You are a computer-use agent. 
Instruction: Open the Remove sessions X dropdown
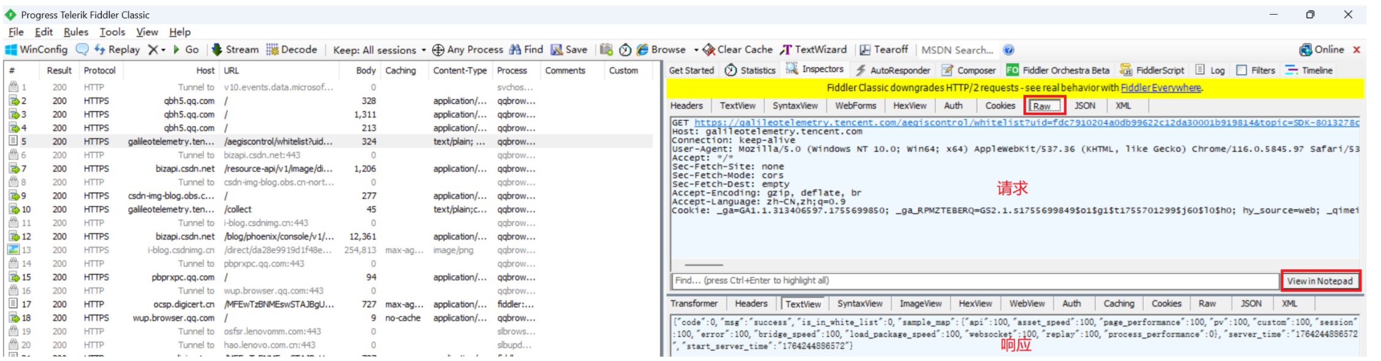pyautogui.click(x=157, y=50)
